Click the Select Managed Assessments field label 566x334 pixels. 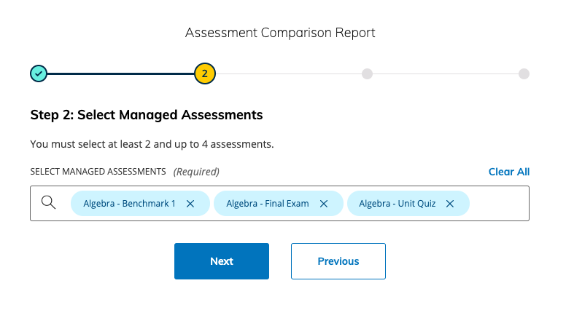tap(98, 172)
